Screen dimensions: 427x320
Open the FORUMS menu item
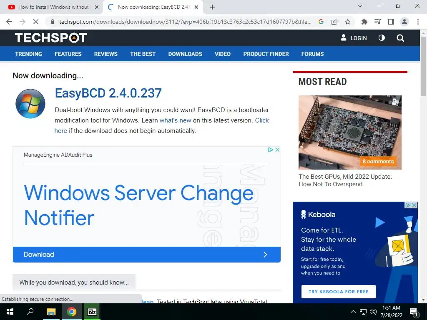[313, 54]
